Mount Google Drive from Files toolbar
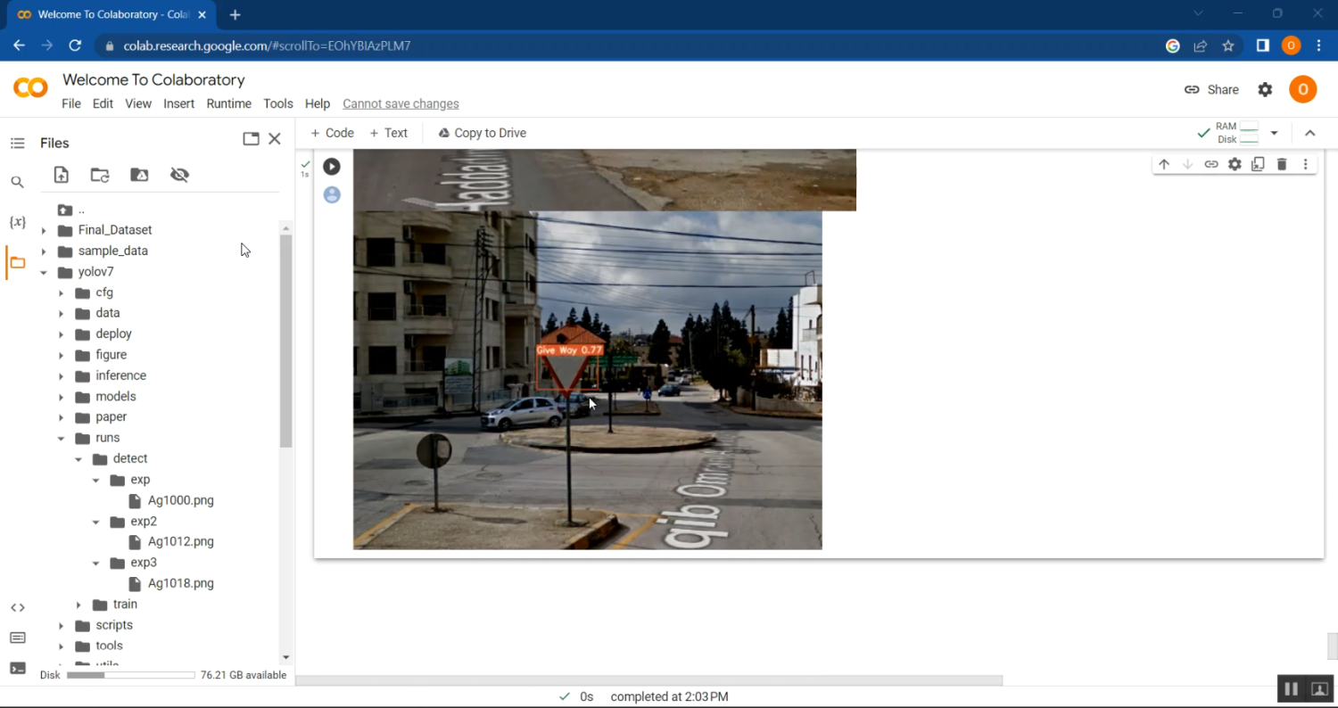 click(x=139, y=175)
